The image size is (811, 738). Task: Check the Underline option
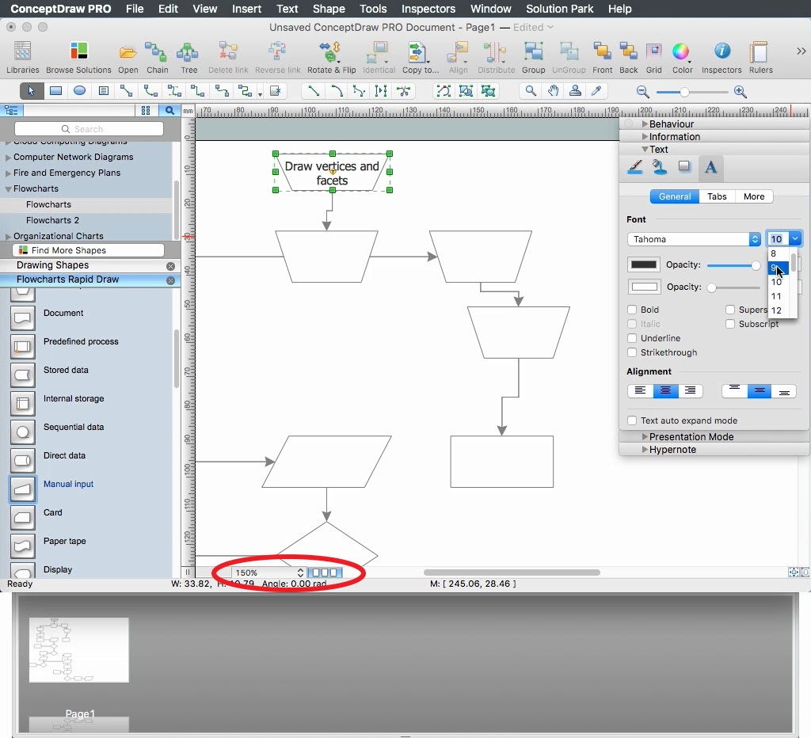click(x=632, y=338)
